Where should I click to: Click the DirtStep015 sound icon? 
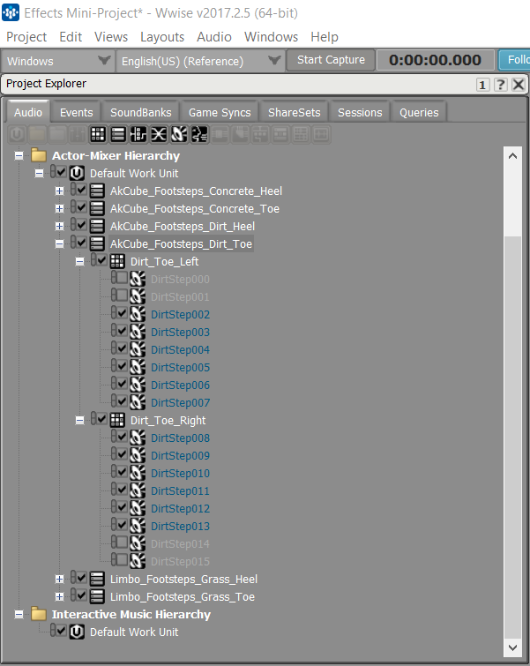138,561
